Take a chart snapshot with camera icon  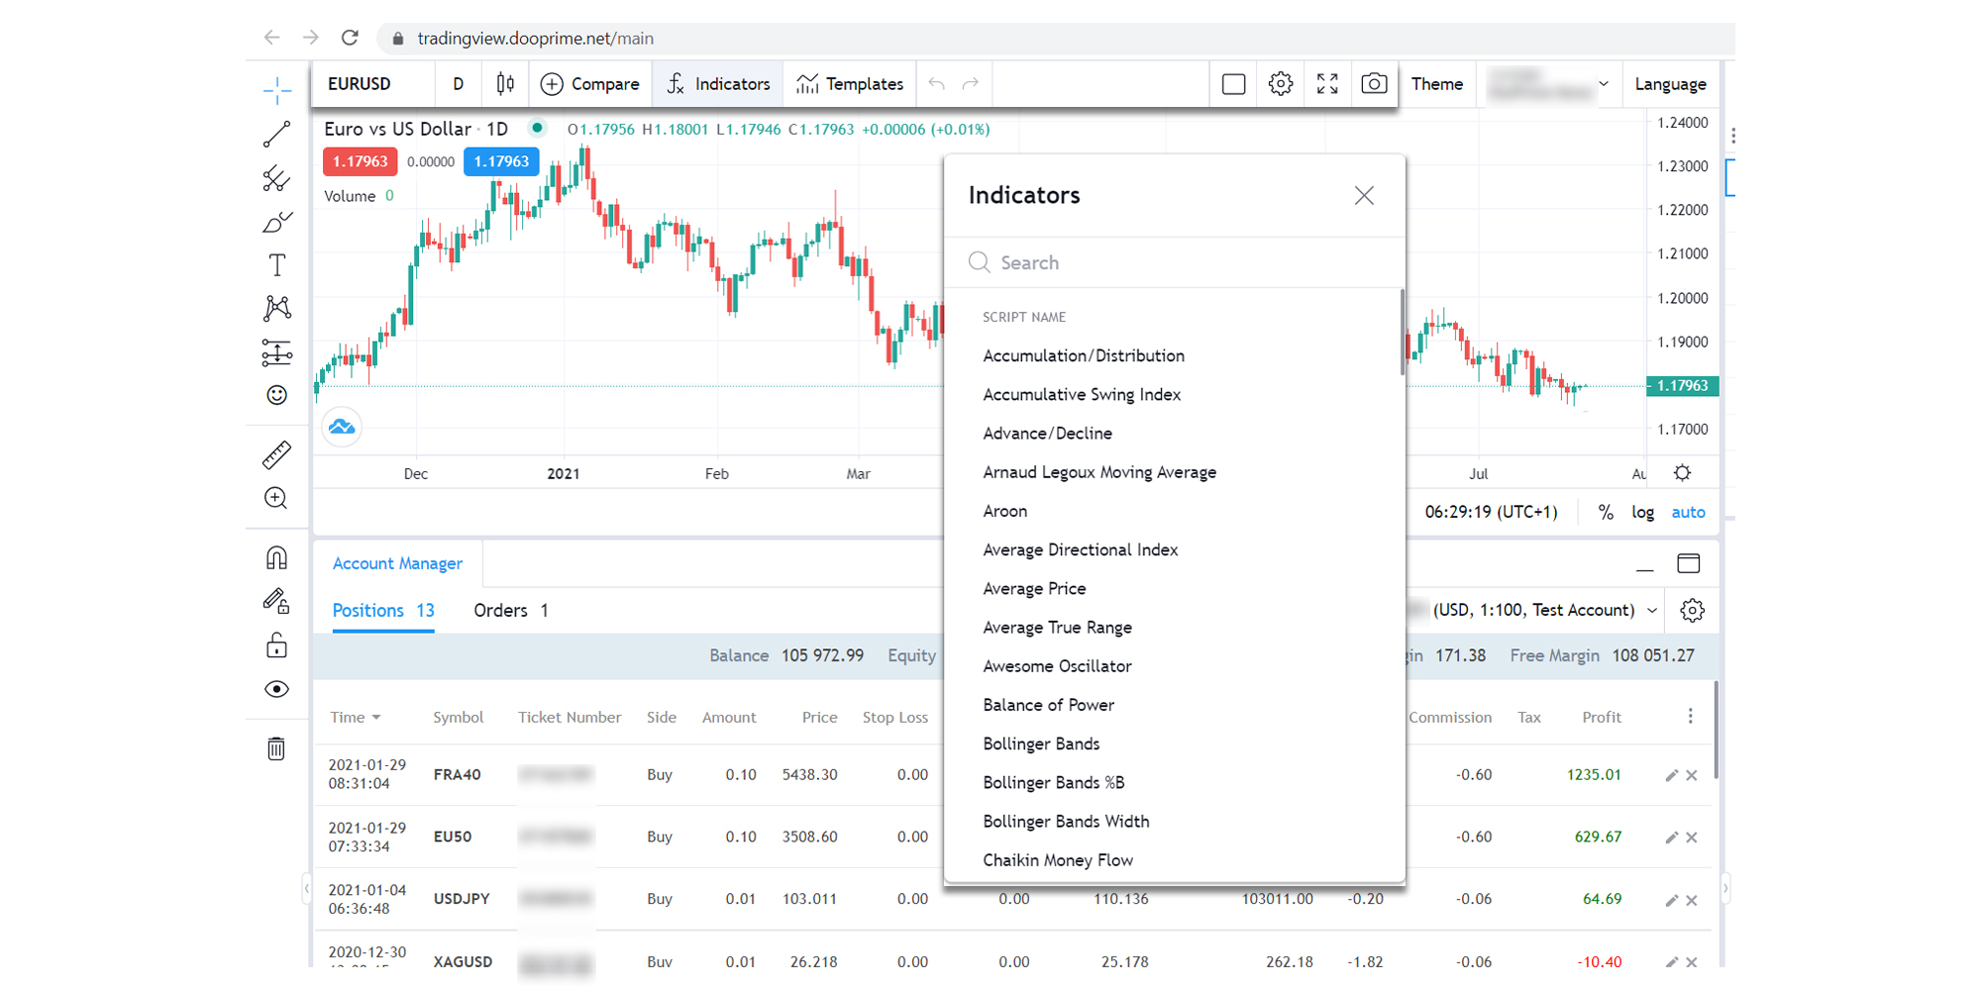click(1374, 84)
